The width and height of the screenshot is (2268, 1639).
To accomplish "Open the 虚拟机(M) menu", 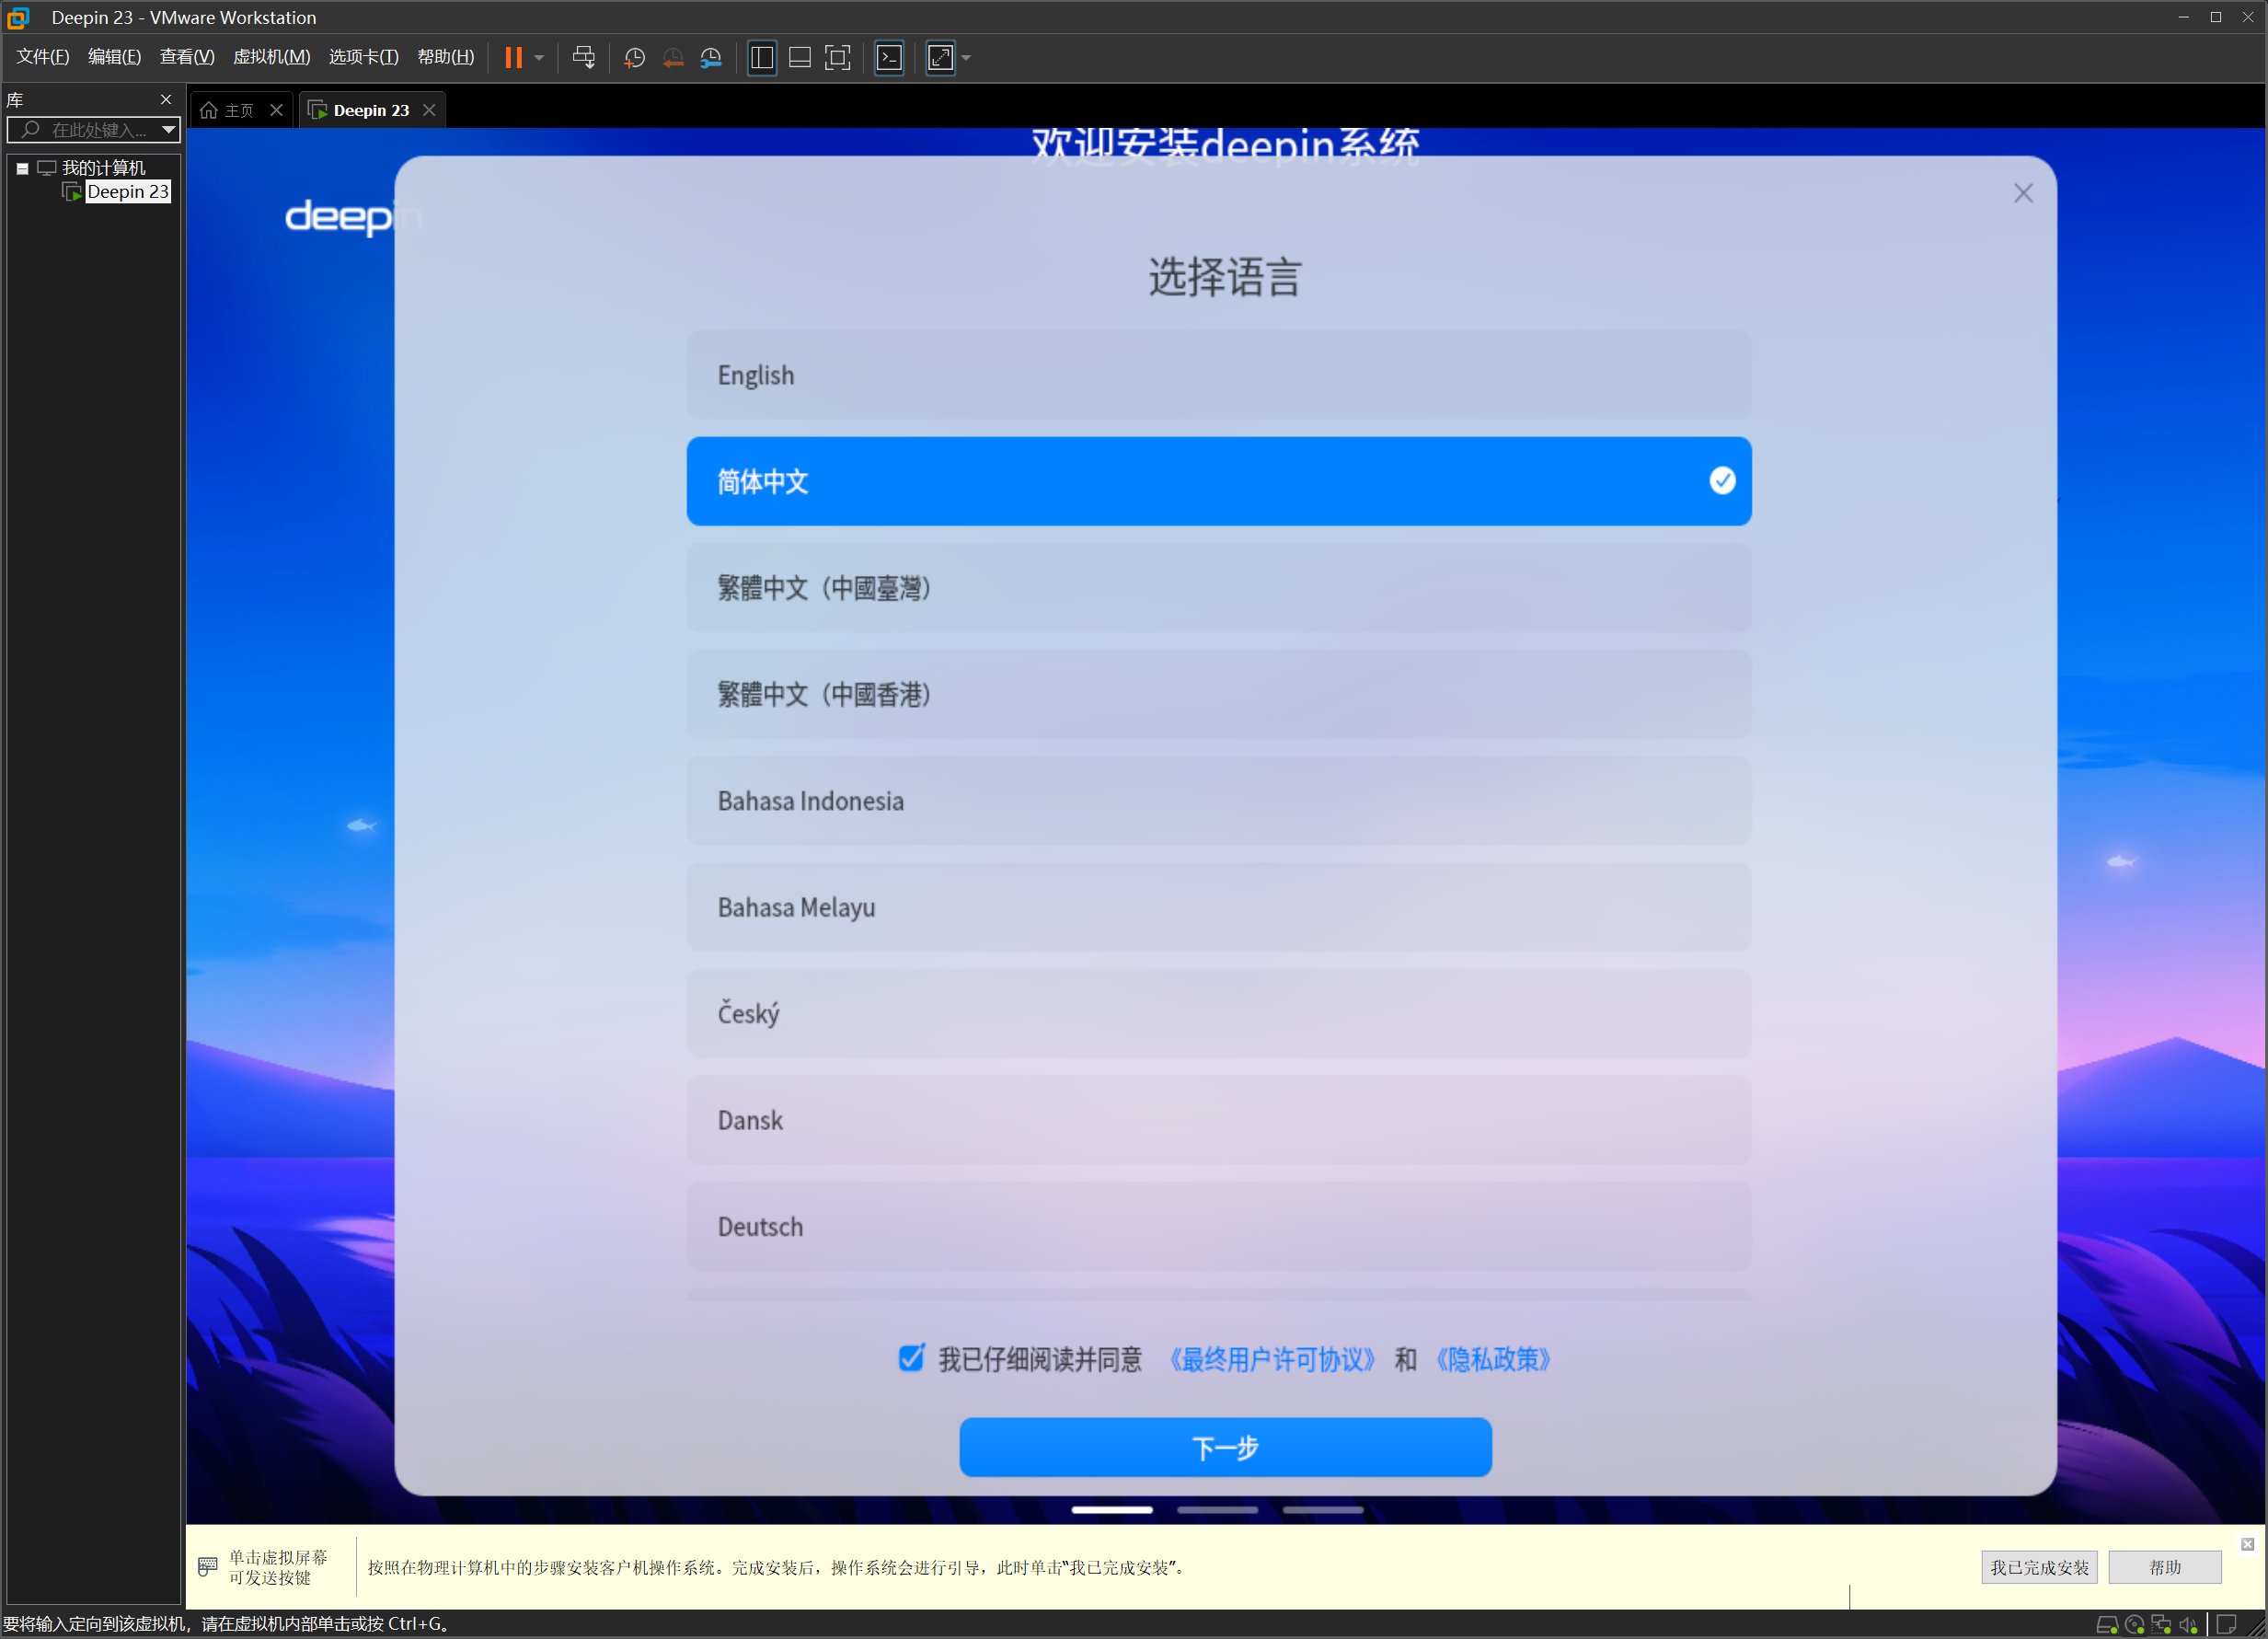I will pos(271,57).
